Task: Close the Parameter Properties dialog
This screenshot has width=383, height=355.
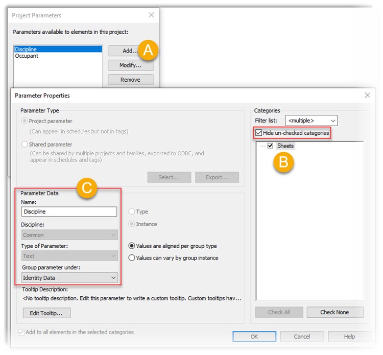Action: coord(367,96)
